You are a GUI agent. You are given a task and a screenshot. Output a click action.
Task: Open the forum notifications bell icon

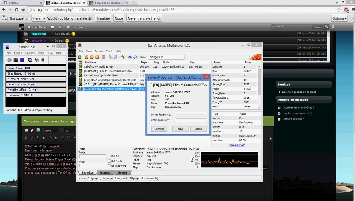pos(60,27)
